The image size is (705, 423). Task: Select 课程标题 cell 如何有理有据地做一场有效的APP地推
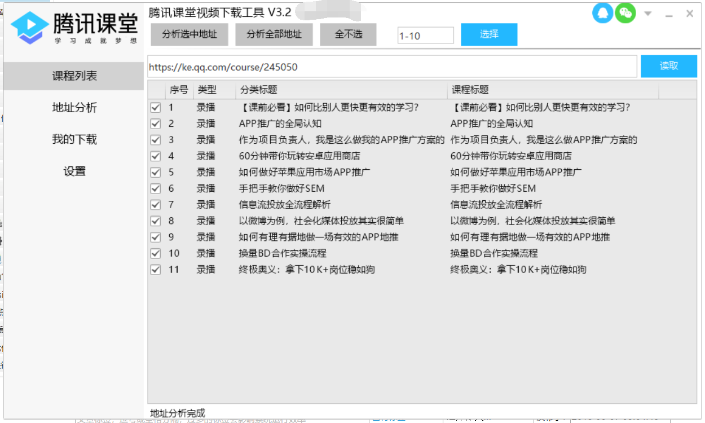point(530,237)
